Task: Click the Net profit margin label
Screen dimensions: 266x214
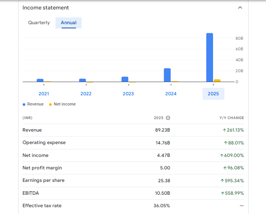Action: click(42, 168)
